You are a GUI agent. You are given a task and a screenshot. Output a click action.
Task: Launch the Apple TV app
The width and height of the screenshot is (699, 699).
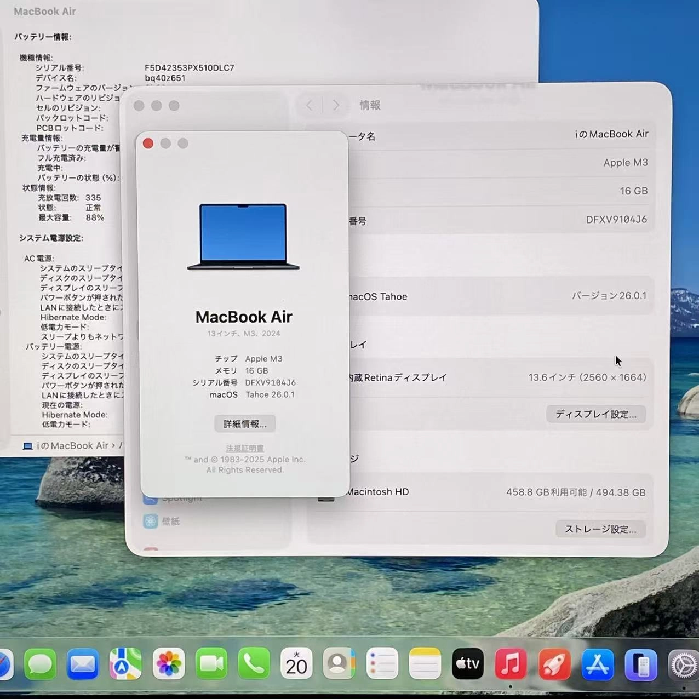[468, 664]
